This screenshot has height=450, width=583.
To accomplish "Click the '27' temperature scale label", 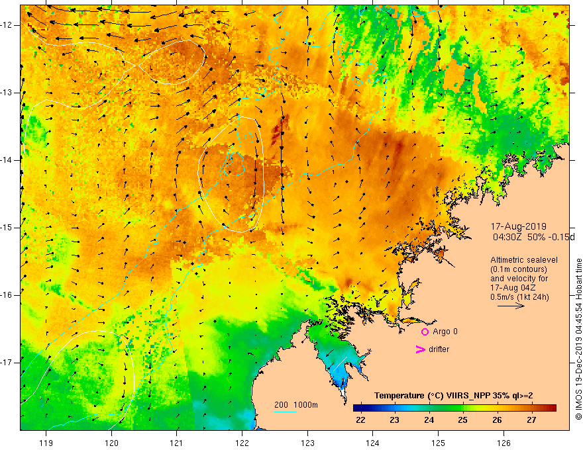I will (x=531, y=420).
